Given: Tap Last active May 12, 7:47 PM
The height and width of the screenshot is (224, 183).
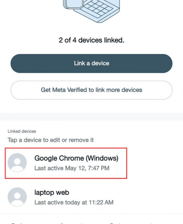Looking at the screenshot, I should [x=72, y=168].
